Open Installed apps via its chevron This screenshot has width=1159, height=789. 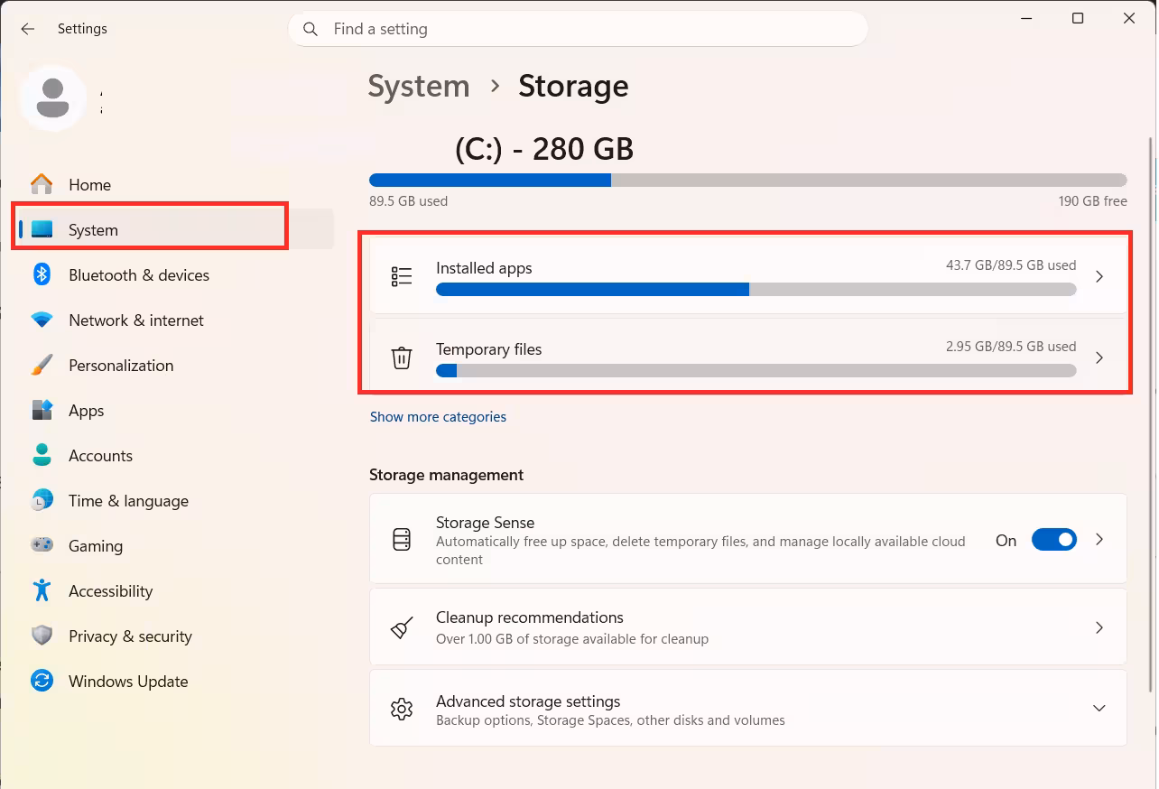[x=1099, y=276]
